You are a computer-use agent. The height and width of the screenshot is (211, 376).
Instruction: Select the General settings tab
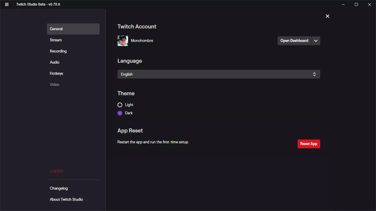tap(73, 29)
